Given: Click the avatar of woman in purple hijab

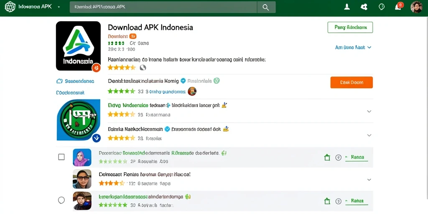Looking at the screenshot, I should click(x=82, y=158).
